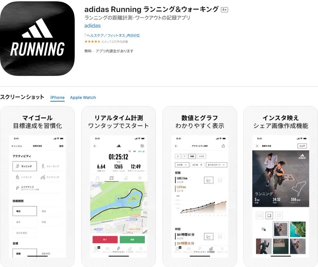
Task: Click the map tab icon under stats
Action: (x=111, y=178)
